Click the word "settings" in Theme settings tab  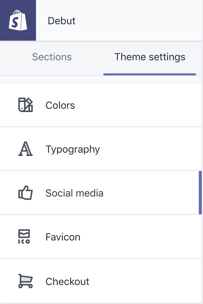coord(167,57)
